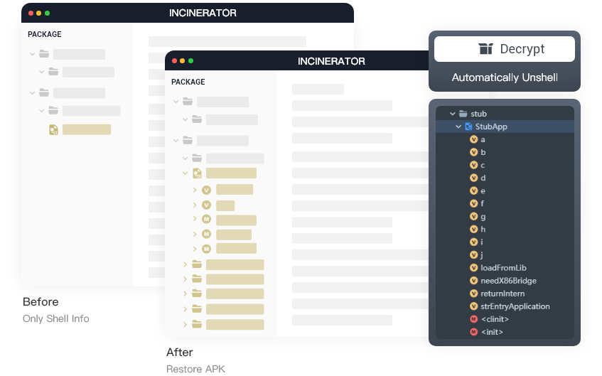Click variable icon next to field j
Image resolution: width=602 pixels, height=376 pixels.
(474, 254)
